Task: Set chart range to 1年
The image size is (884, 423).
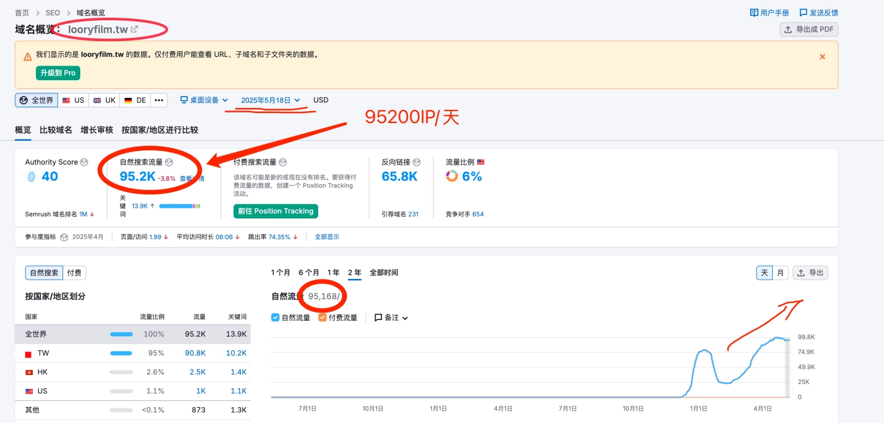Action: 333,273
